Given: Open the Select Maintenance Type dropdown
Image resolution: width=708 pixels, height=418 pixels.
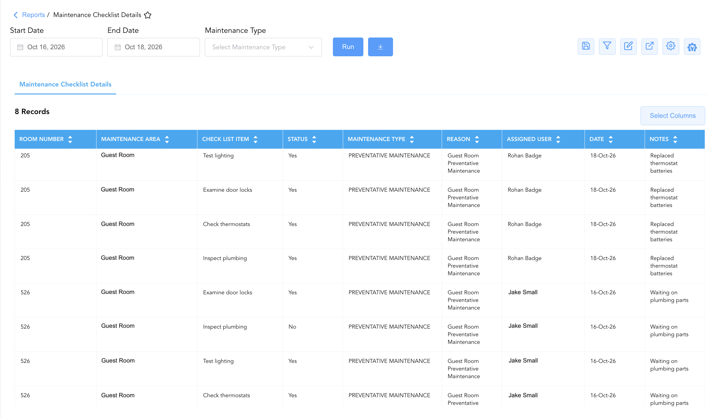Looking at the screenshot, I should (x=263, y=47).
